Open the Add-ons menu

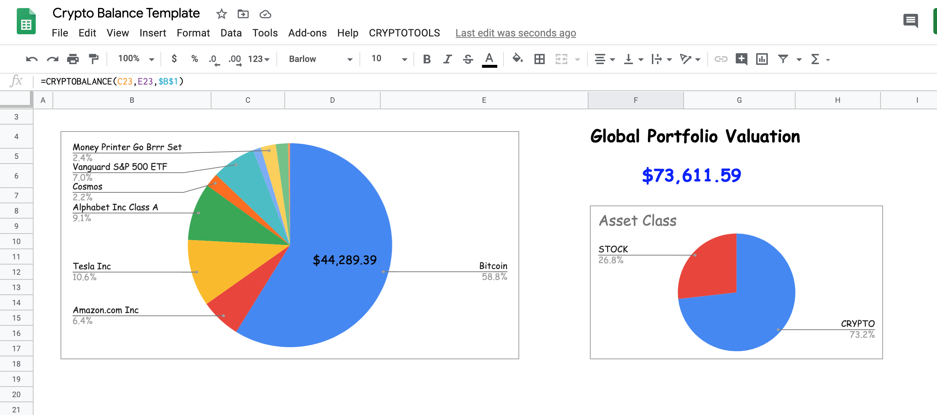pyautogui.click(x=307, y=33)
